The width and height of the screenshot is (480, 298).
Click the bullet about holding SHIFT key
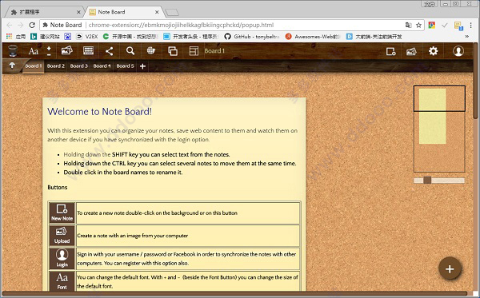coord(146,155)
